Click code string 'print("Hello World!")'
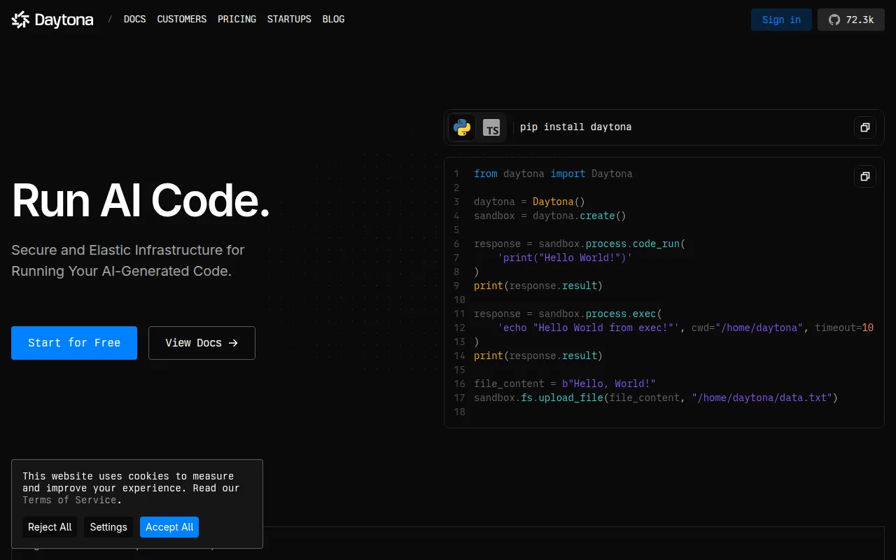This screenshot has height=560, width=896. (x=565, y=258)
